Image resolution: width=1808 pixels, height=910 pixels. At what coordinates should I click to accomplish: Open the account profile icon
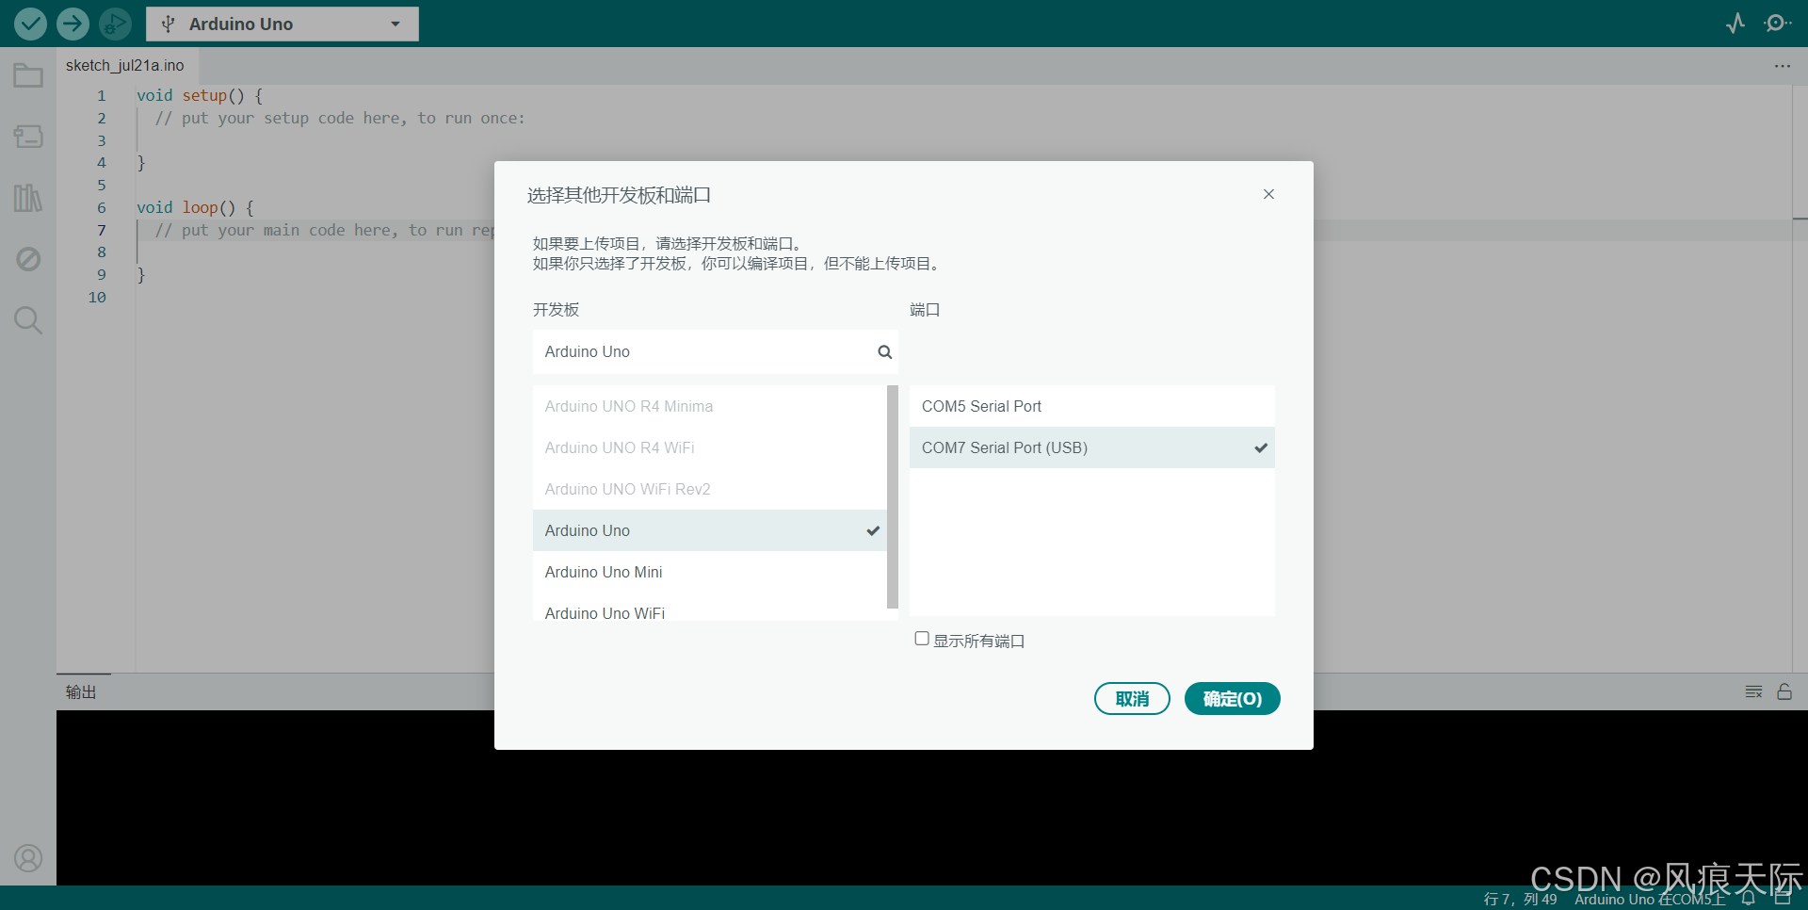point(28,858)
